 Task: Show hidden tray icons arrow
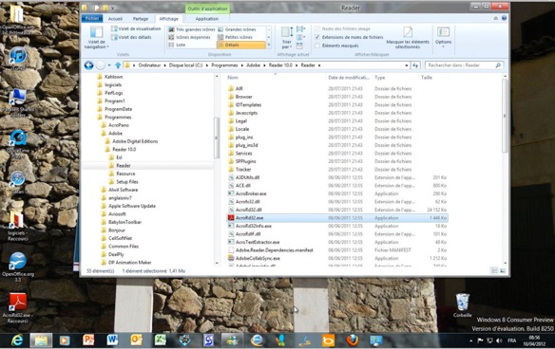tap(470, 340)
